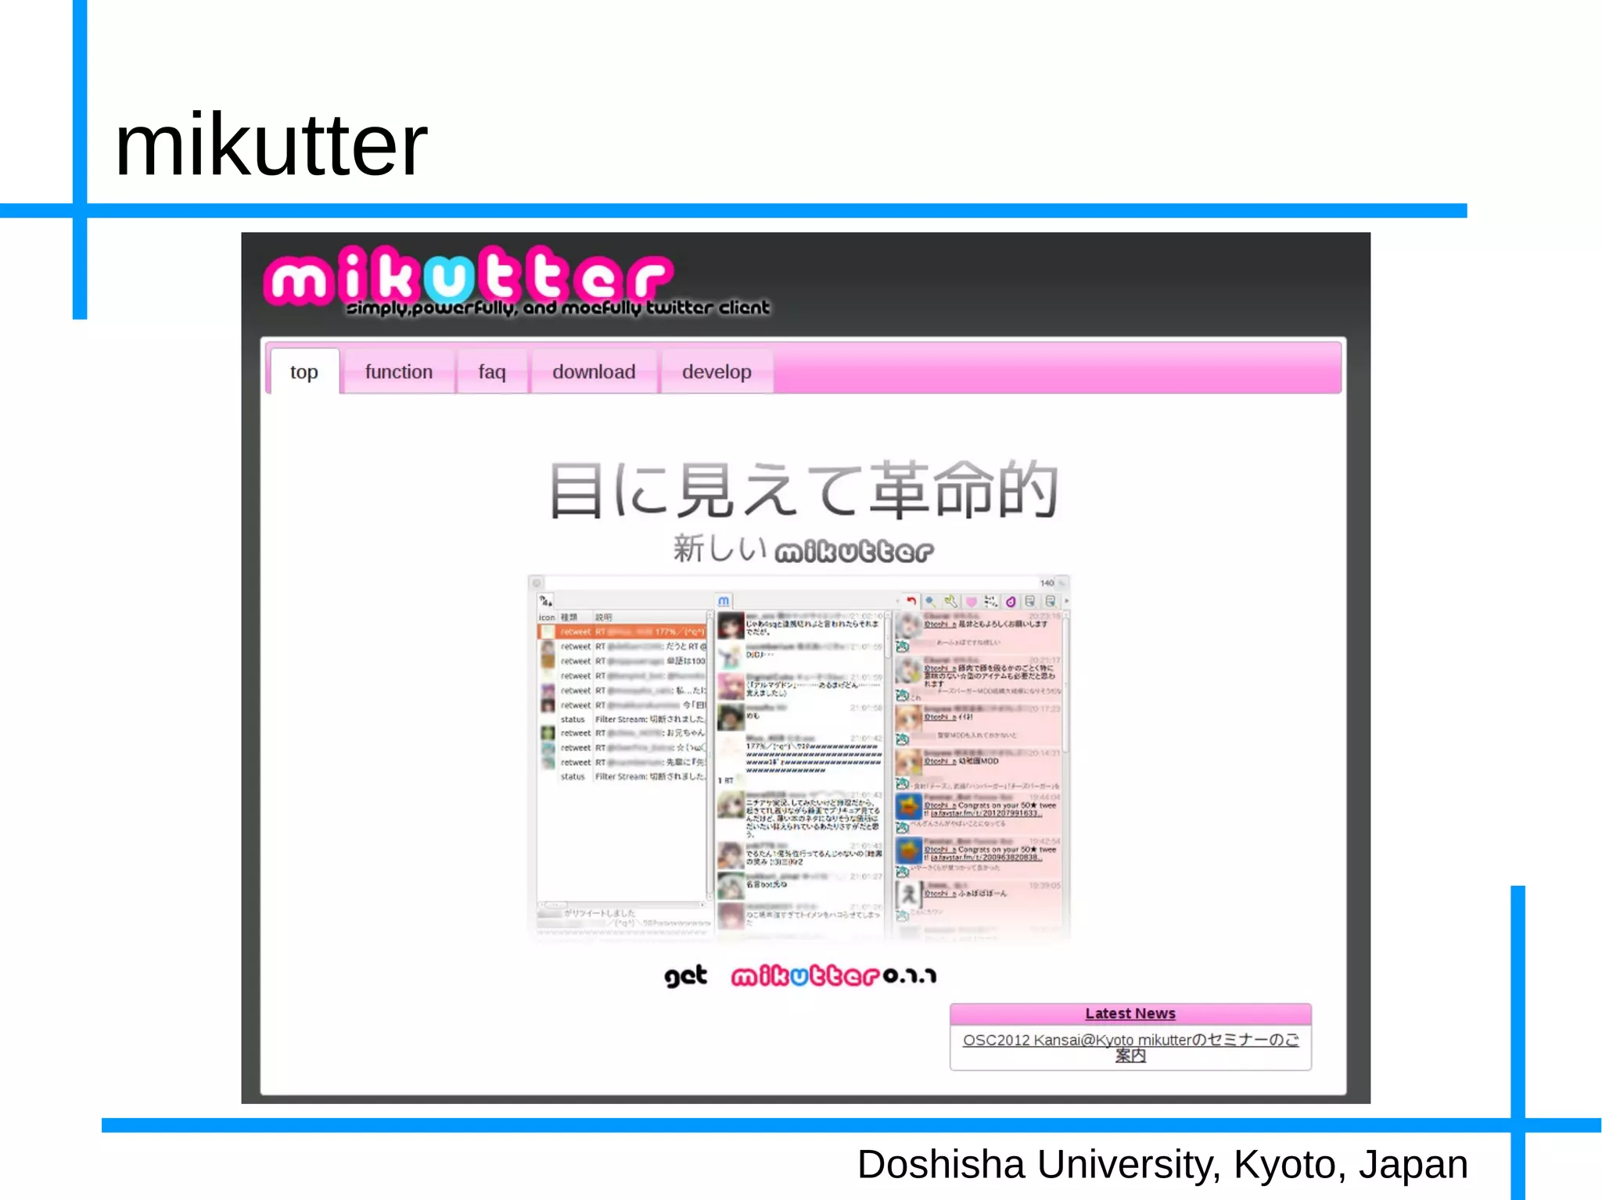1602x1200 pixels.
Task: Open the blue magnifier search tab
Action: pos(930,601)
